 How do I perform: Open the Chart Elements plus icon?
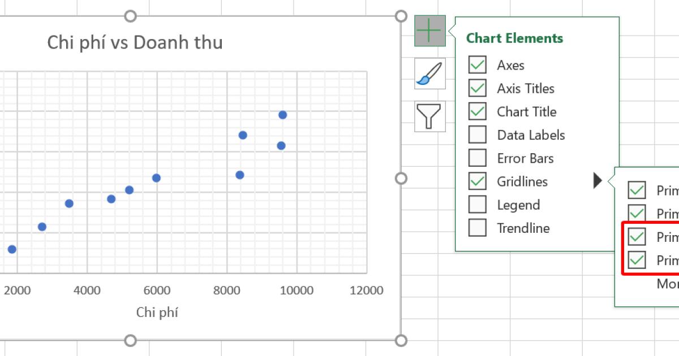429,32
